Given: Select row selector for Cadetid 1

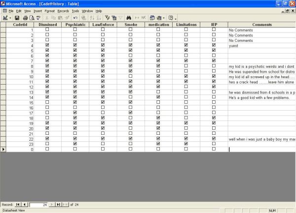Looking at the screenshot, I should [x=3, y=30].
